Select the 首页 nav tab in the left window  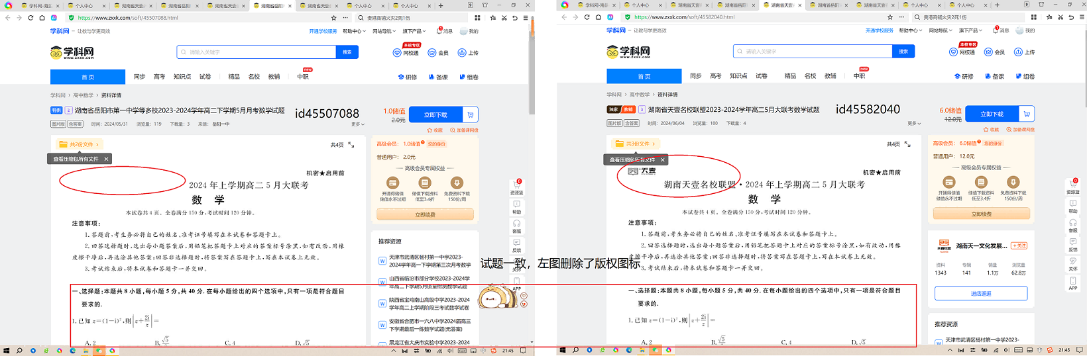(x=87, y=77)
